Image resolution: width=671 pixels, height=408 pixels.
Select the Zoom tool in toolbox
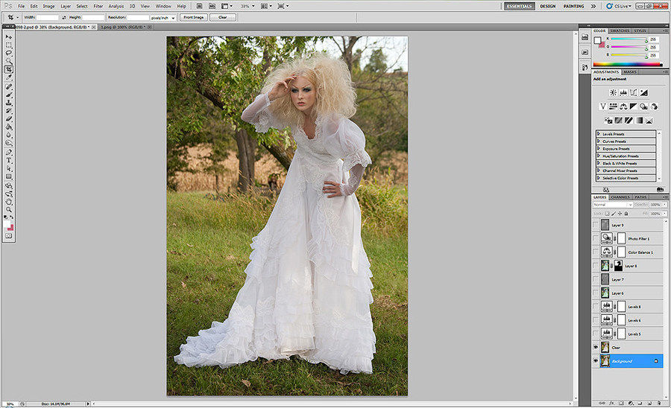(9, 210)
